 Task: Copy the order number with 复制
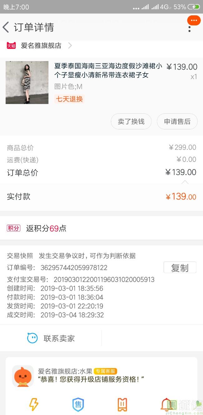click(x=180, y=268)
